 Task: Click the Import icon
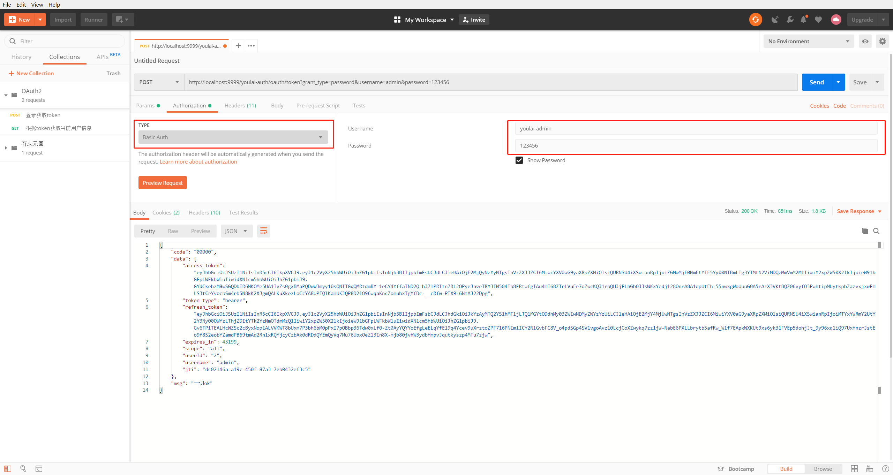[62, 20]
